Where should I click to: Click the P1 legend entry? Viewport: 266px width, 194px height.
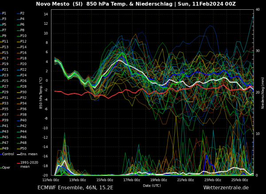coord(3,13)
